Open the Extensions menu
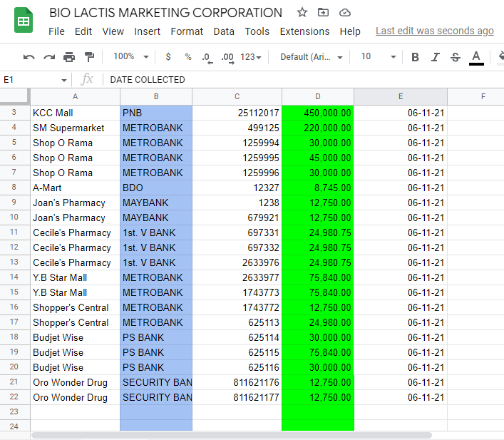The height and width of the screenshot is (440, 504). coord(304,31)
